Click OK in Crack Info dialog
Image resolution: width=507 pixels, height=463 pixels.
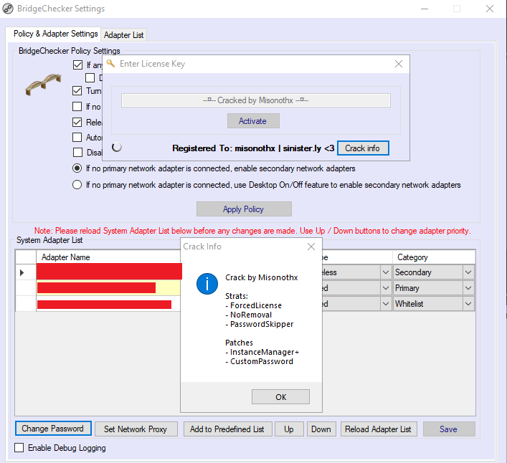[280, 397]
